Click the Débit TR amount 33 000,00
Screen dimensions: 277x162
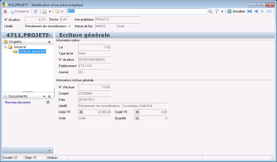tap(104, 112)
